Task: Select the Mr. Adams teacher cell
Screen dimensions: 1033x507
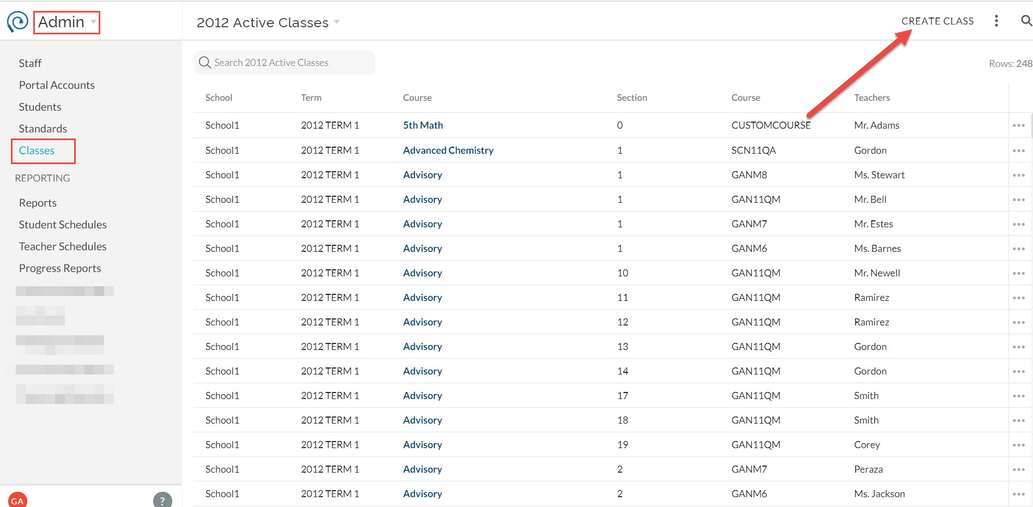Action: (877, 125)
